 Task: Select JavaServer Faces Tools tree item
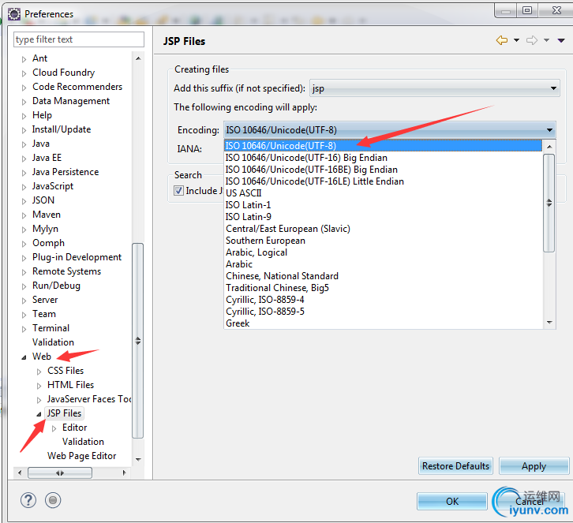click(89, 399)
